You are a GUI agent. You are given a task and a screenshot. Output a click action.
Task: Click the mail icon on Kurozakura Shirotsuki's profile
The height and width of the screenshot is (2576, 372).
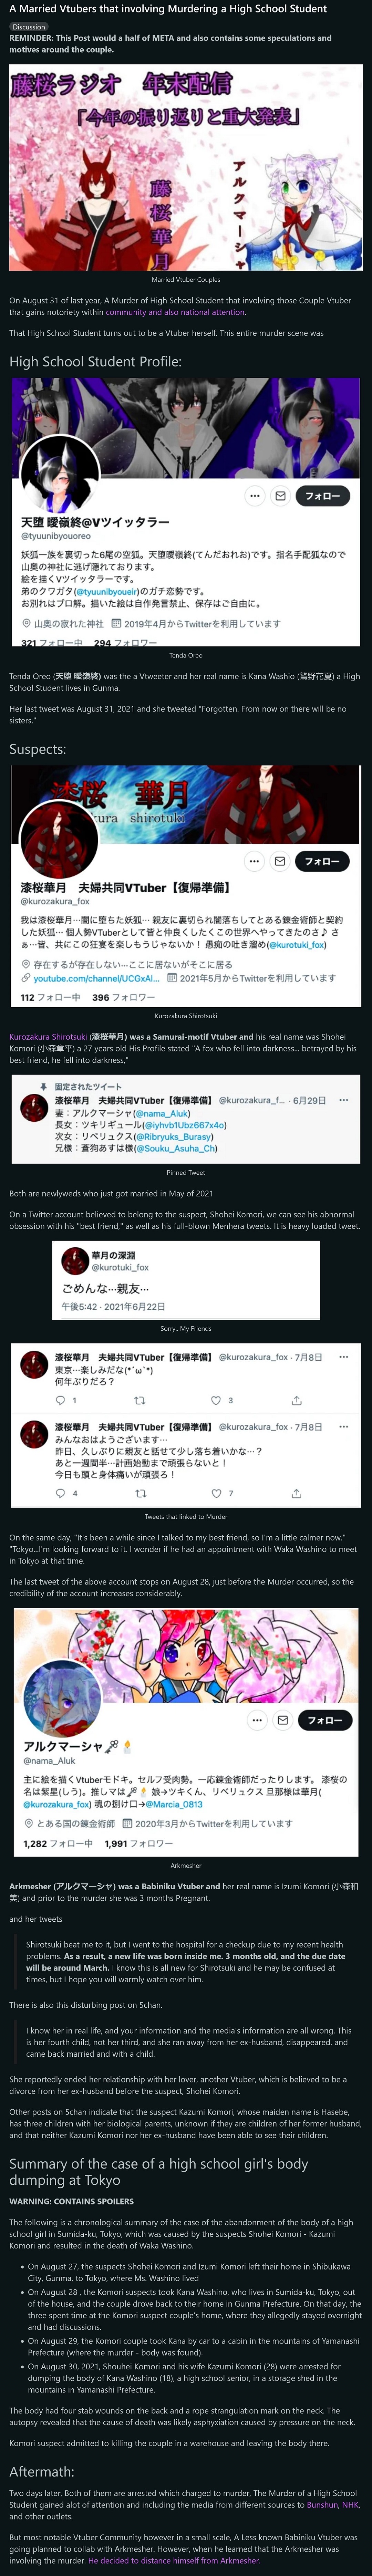[x=281, y=861]
